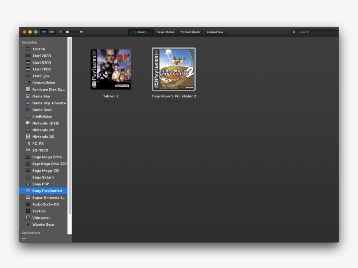Select the Sega Saturn icon
The image size is (358, 268).
point(28,177)
